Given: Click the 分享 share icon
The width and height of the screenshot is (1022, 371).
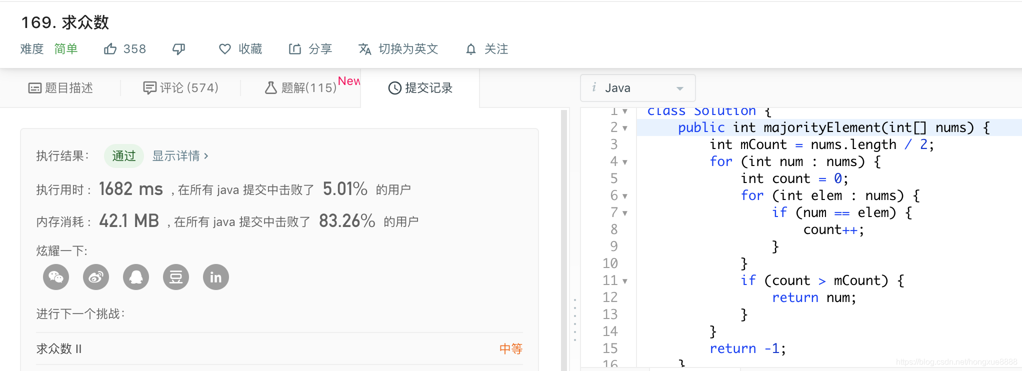Looking at the screenshot, I should click(x=295, y=49).
